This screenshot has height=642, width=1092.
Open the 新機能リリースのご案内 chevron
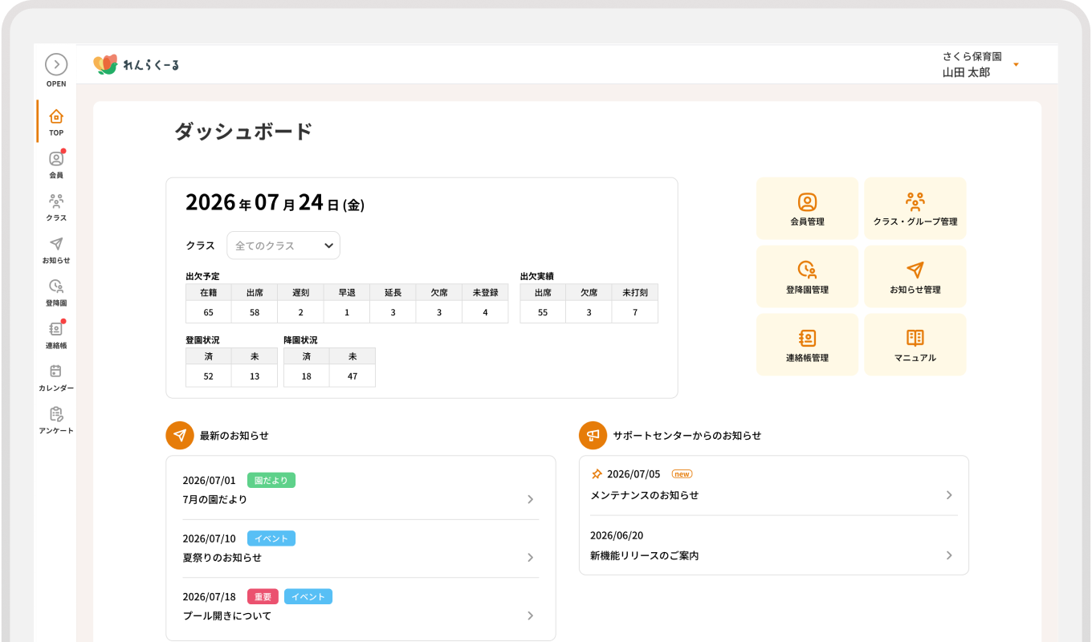(x=949, y=555)
